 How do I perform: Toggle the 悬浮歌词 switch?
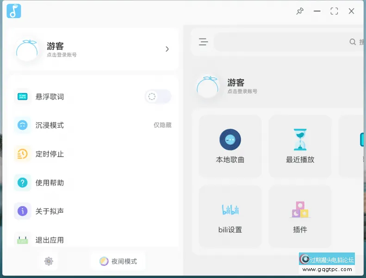tap(158, 96)
